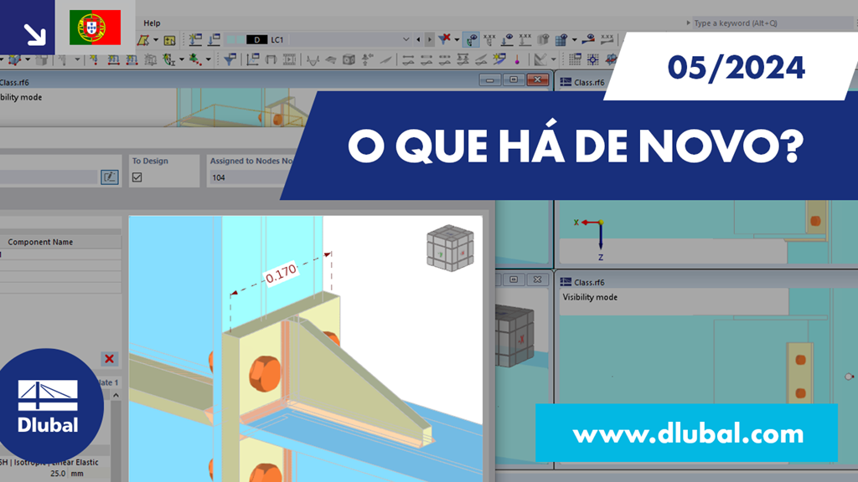Go to previous load case arrow
The image size is (858, 482).
tap(419, 39)
